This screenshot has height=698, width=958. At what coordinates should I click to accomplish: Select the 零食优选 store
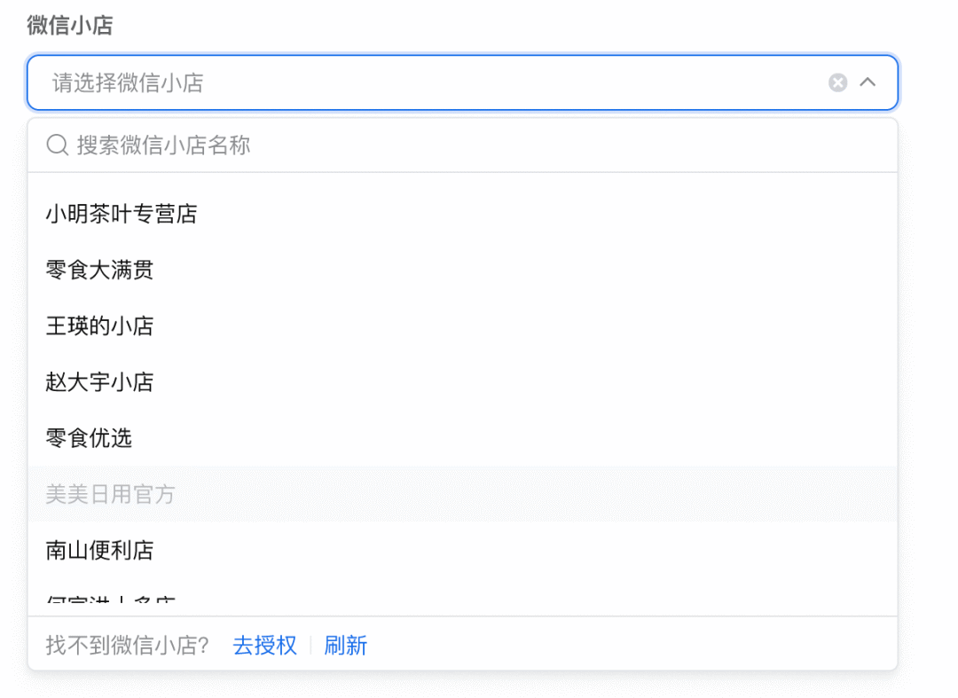(88, 438)
